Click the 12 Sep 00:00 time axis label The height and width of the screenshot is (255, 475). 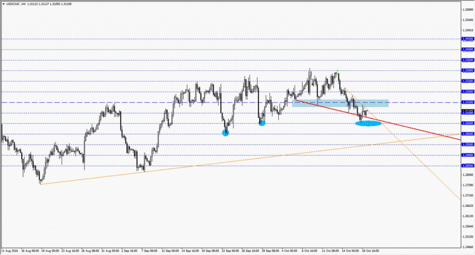click(x=170, y=251)
